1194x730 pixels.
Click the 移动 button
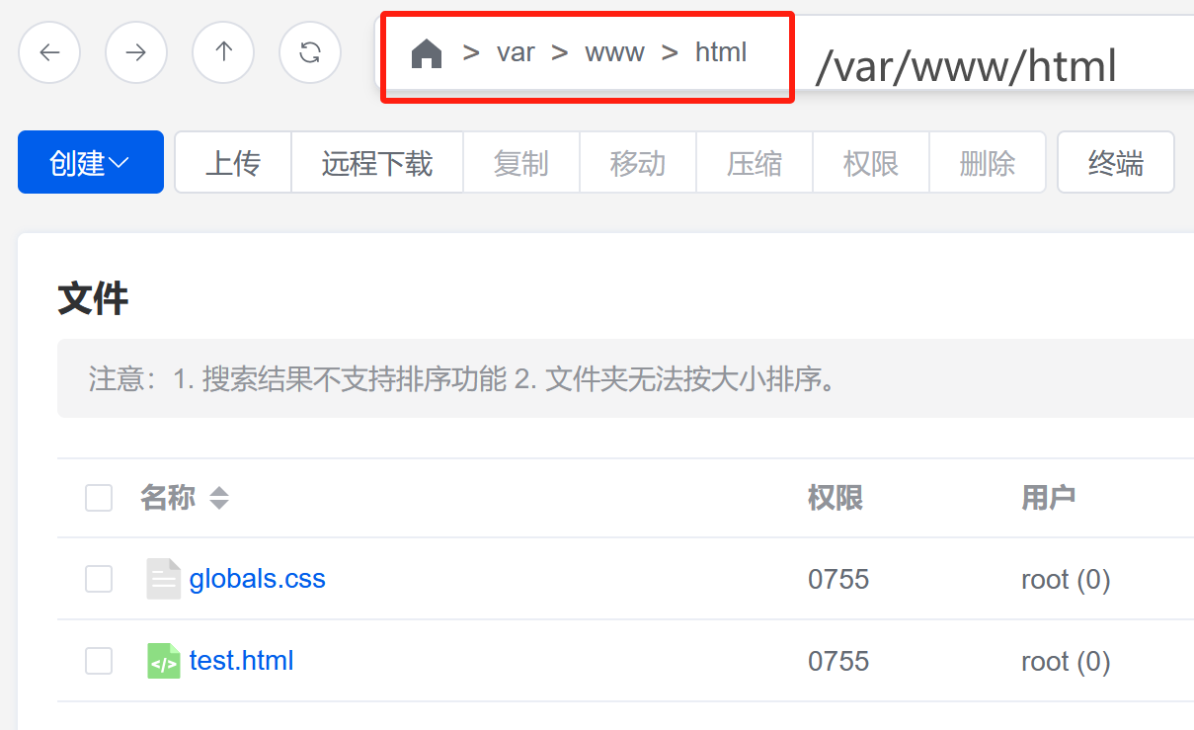(x=638, y=162)
